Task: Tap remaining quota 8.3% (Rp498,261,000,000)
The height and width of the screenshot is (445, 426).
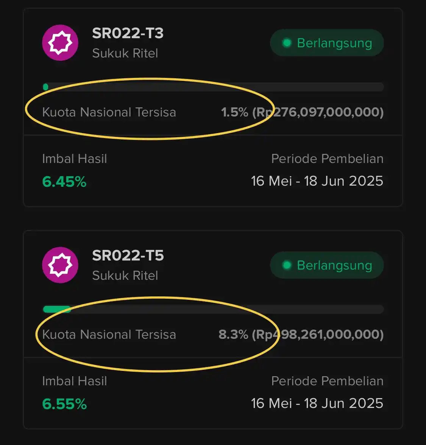Action: tap(301, 334)
